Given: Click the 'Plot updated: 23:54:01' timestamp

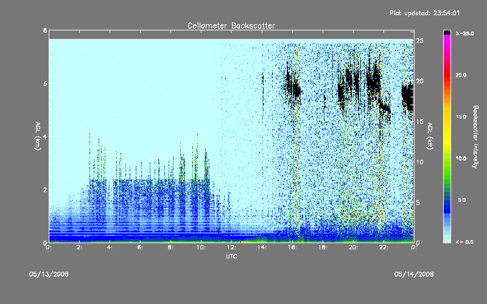Looking at the screenshot, I should pyautogui.click(x=424, y=13).
